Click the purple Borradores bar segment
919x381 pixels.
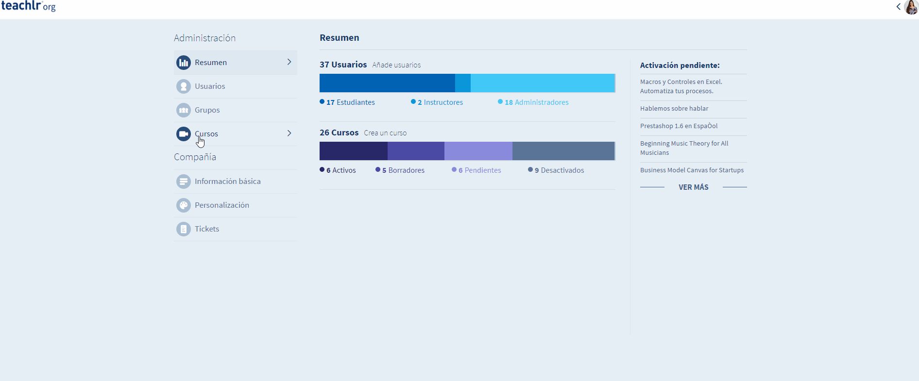point(416,151)
